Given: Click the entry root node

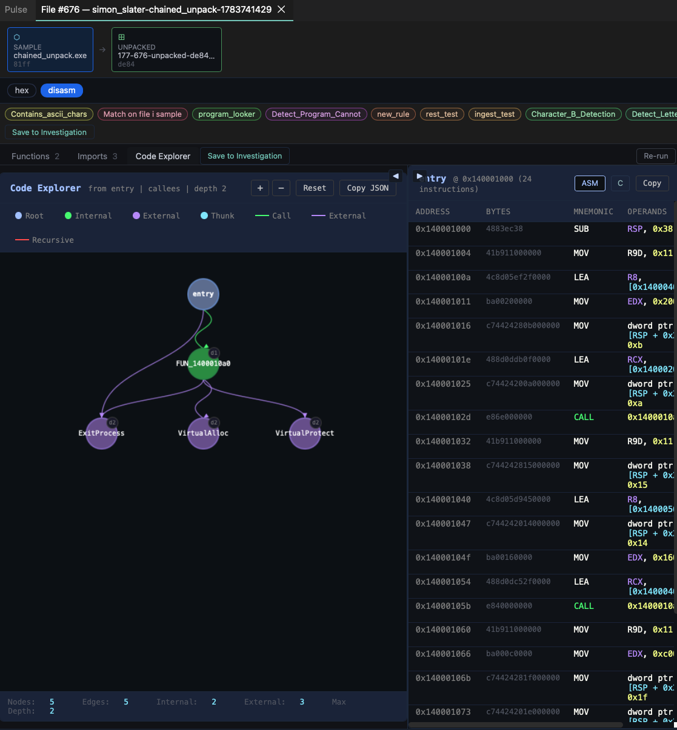Looking at the screenshot, I should [x=203, y=294].
